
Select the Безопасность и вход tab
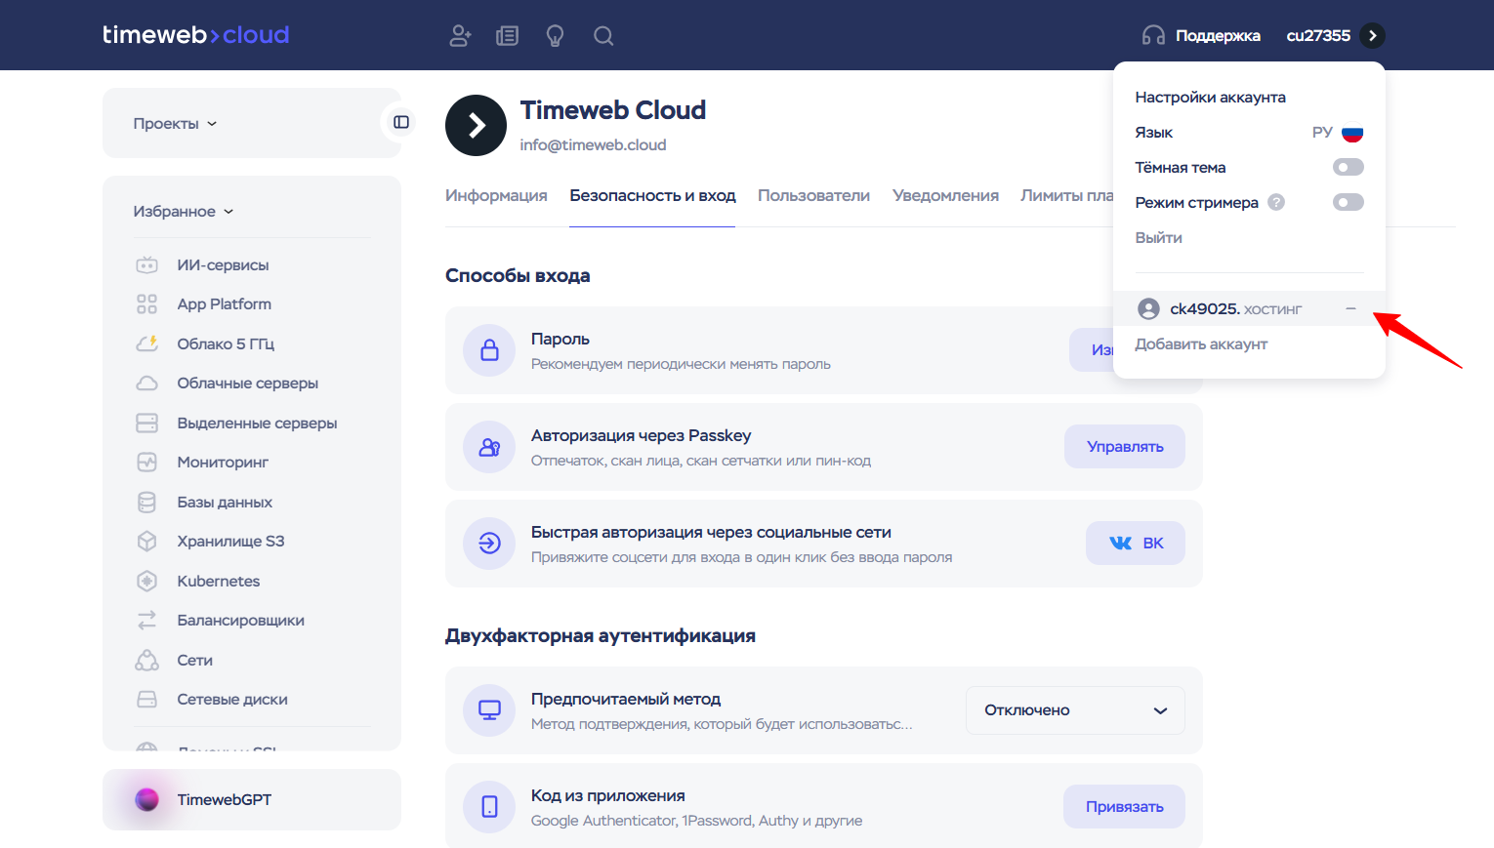tap(652, 196)
